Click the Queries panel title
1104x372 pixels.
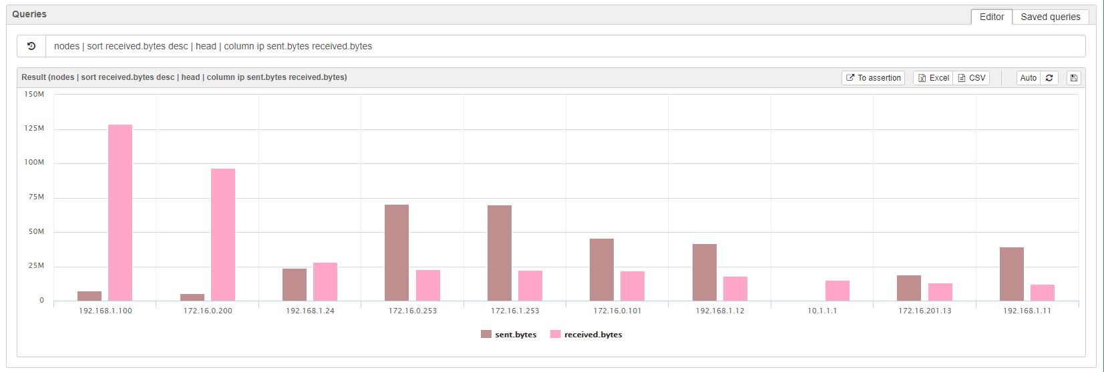click(29, 14)
